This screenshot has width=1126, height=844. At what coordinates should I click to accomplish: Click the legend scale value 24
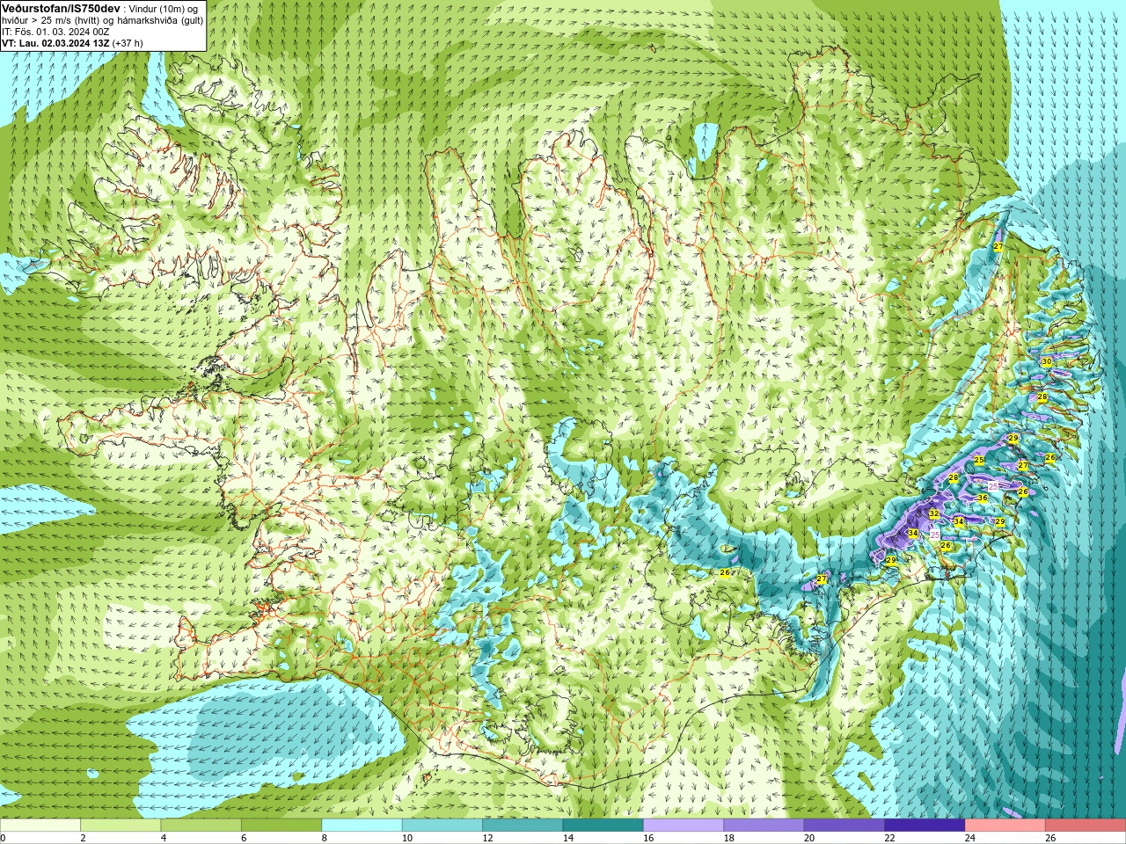click(970, 839)
